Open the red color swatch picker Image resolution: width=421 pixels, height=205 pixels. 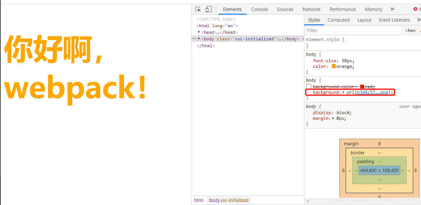point(362,87)
